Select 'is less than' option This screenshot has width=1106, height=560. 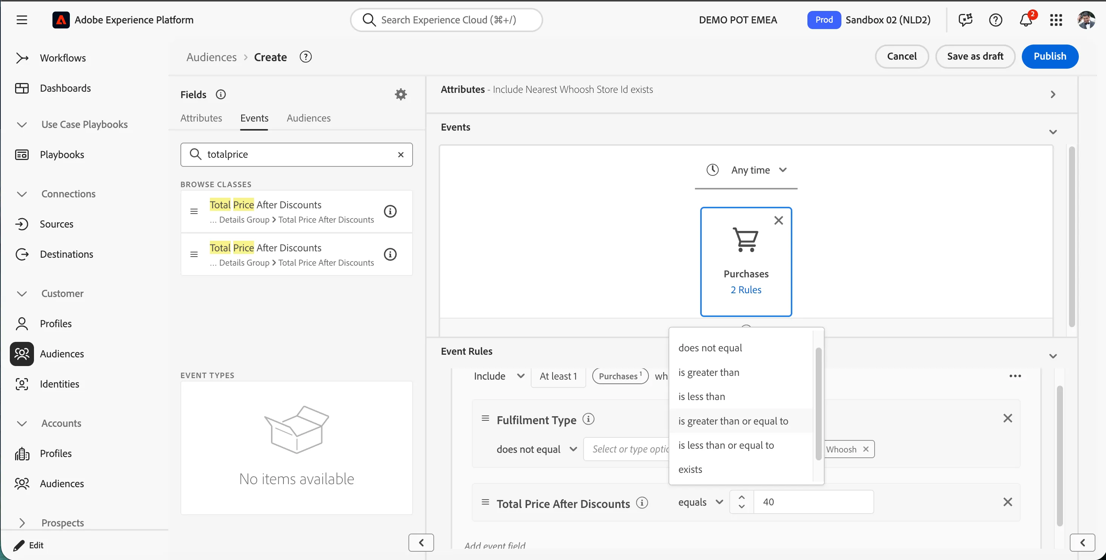pyautogui.click(x=741, y=397)
